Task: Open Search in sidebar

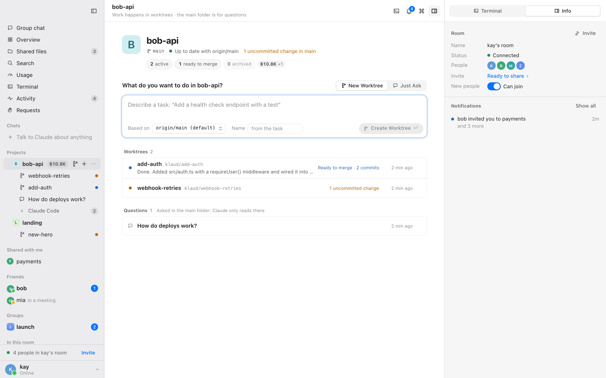Action: pos(52,63)
